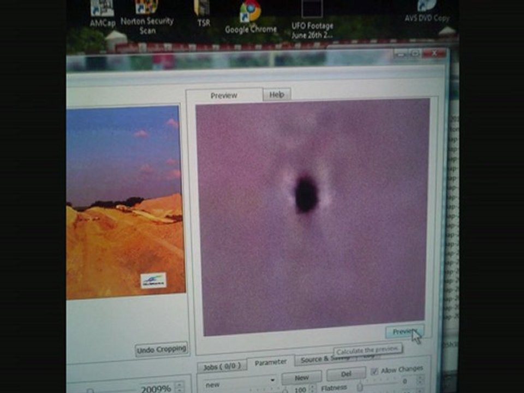Click the zoom stepper beside 2009%
Screen dimensions: 524x393
point(180,388)
